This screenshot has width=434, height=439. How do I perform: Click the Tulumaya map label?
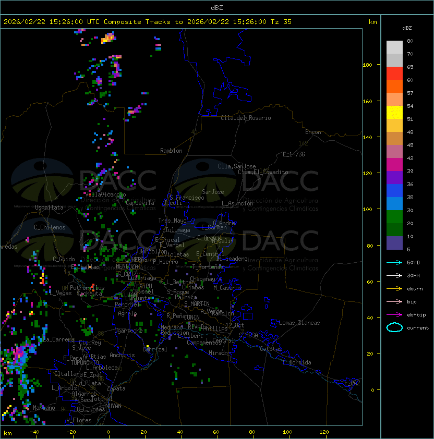[178, 230]
